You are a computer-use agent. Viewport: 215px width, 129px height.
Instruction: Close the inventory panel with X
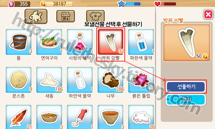pyautogui.click(x=208, y=14)
